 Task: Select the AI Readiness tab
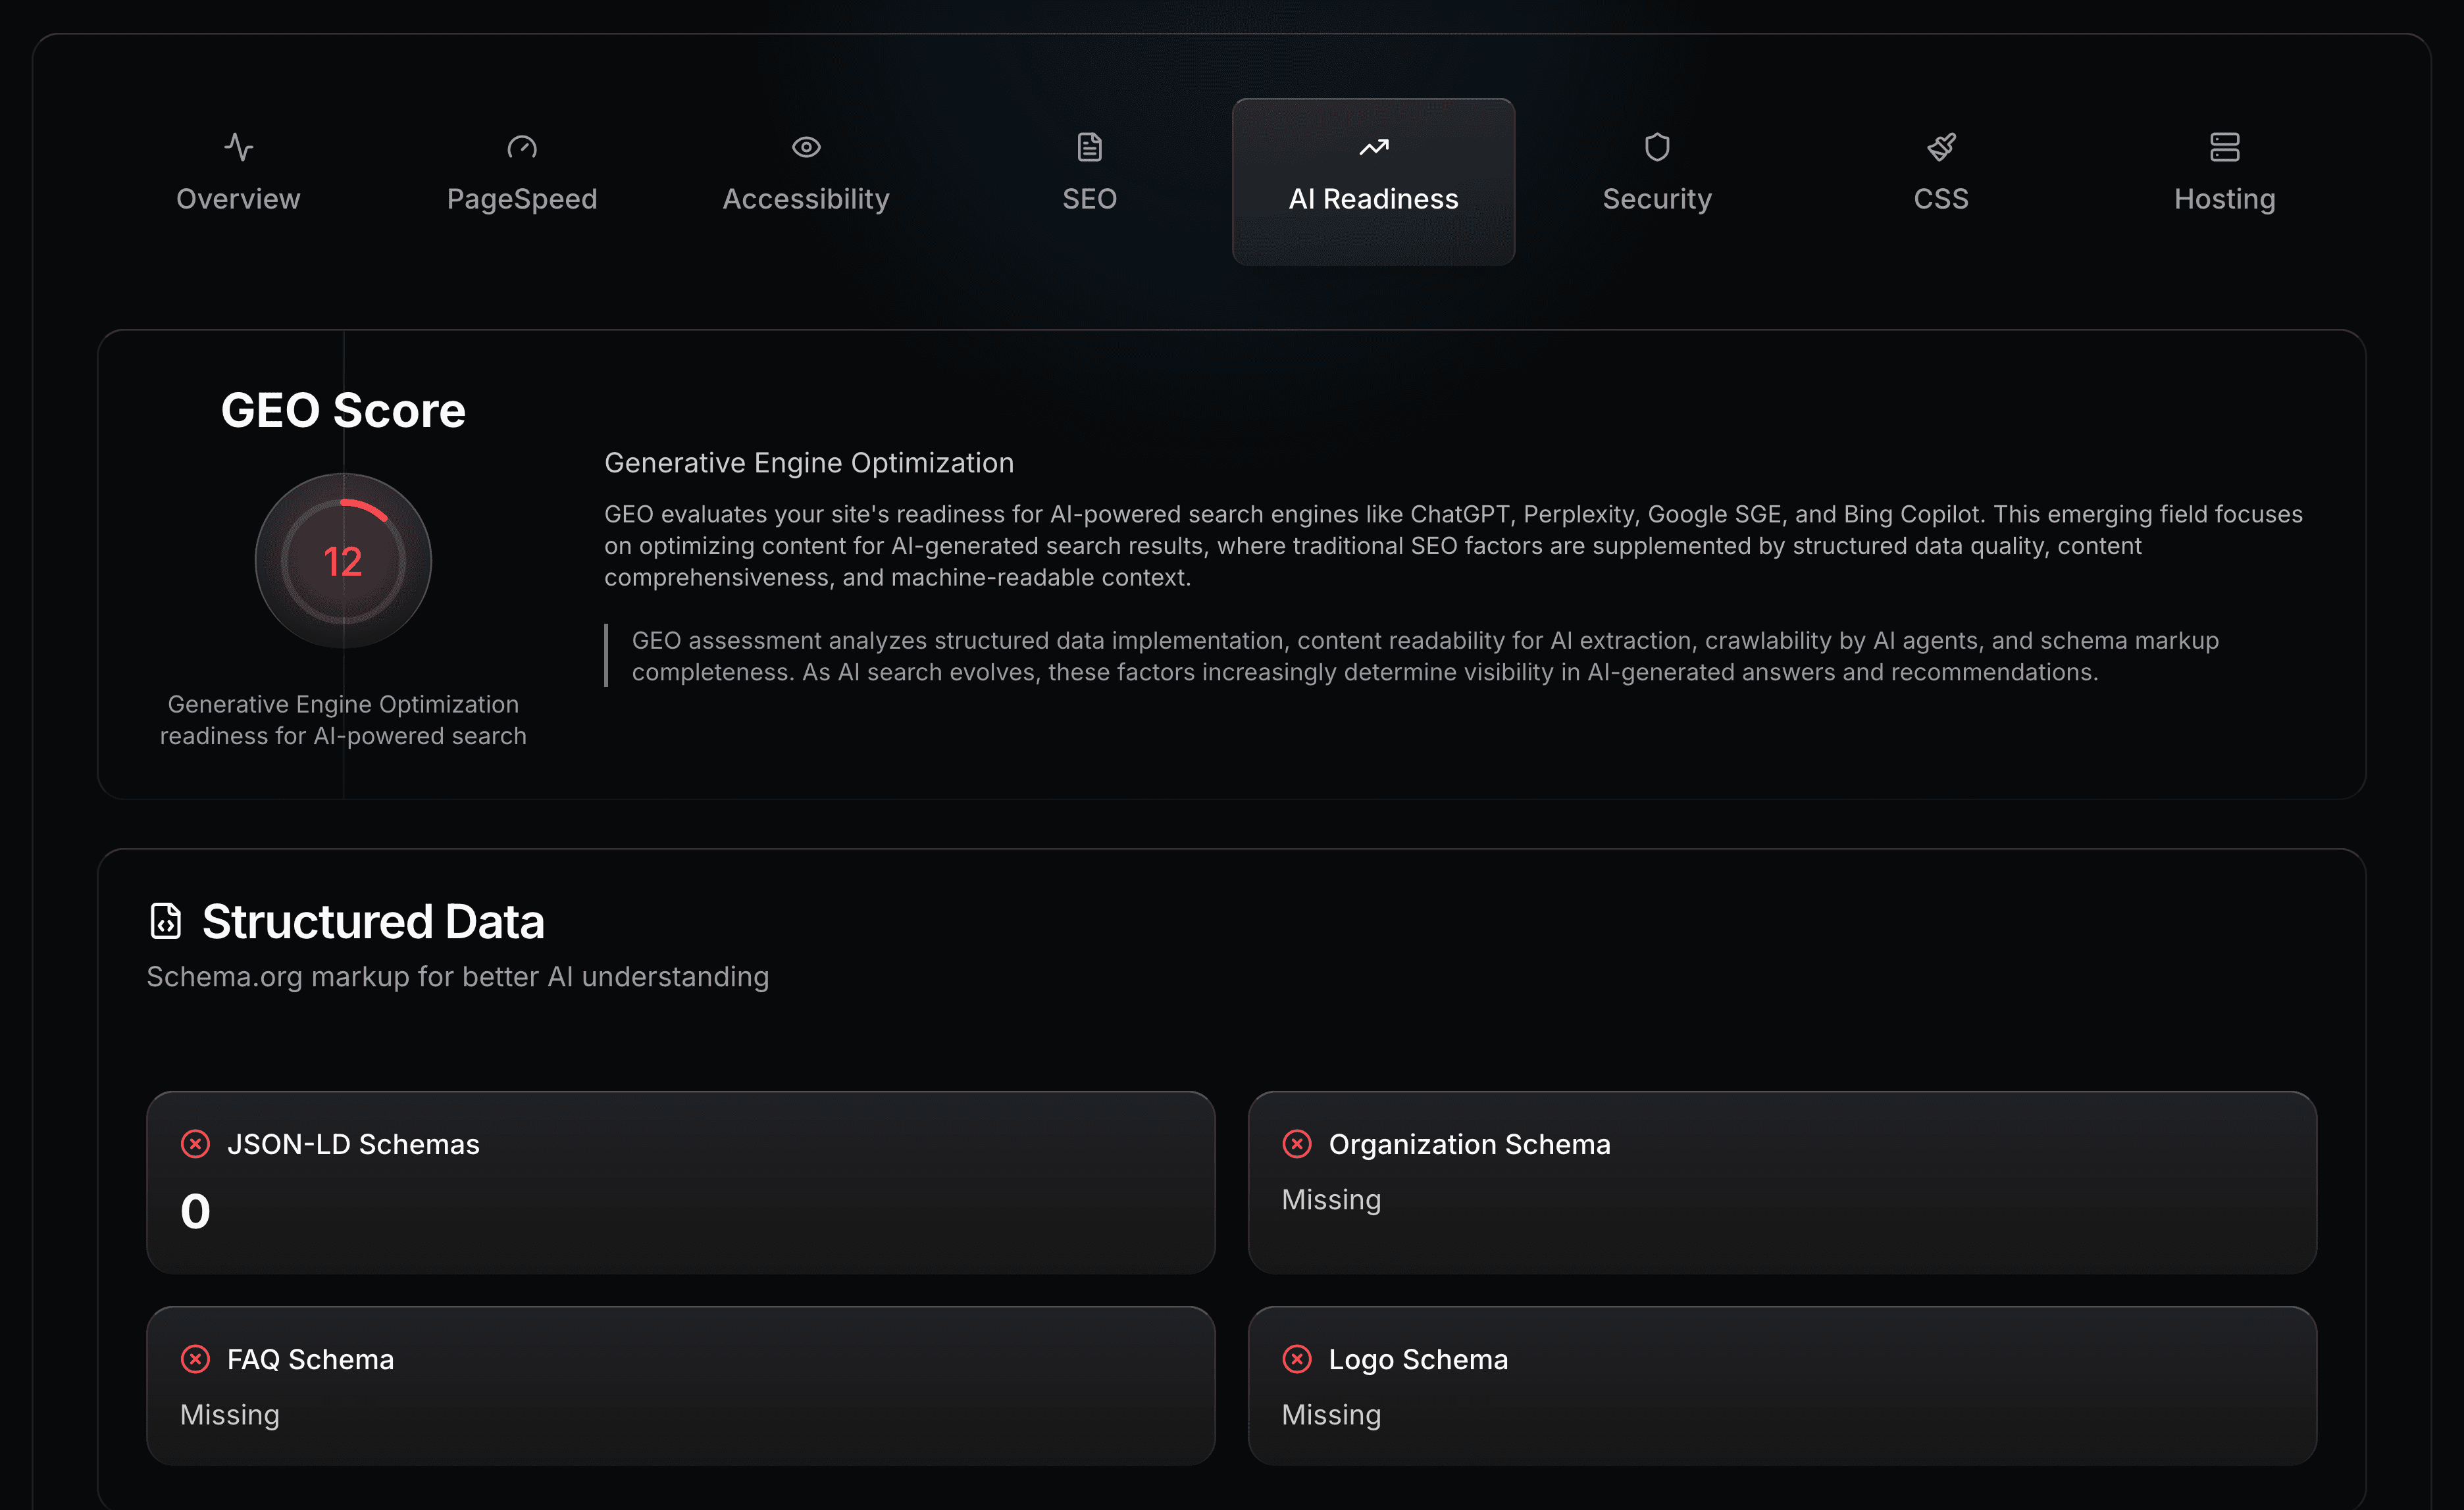[x=1373, y=181]
